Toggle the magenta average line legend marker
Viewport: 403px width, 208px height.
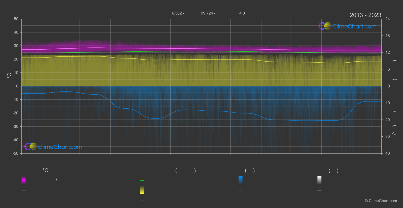click(x=24, y=190)
